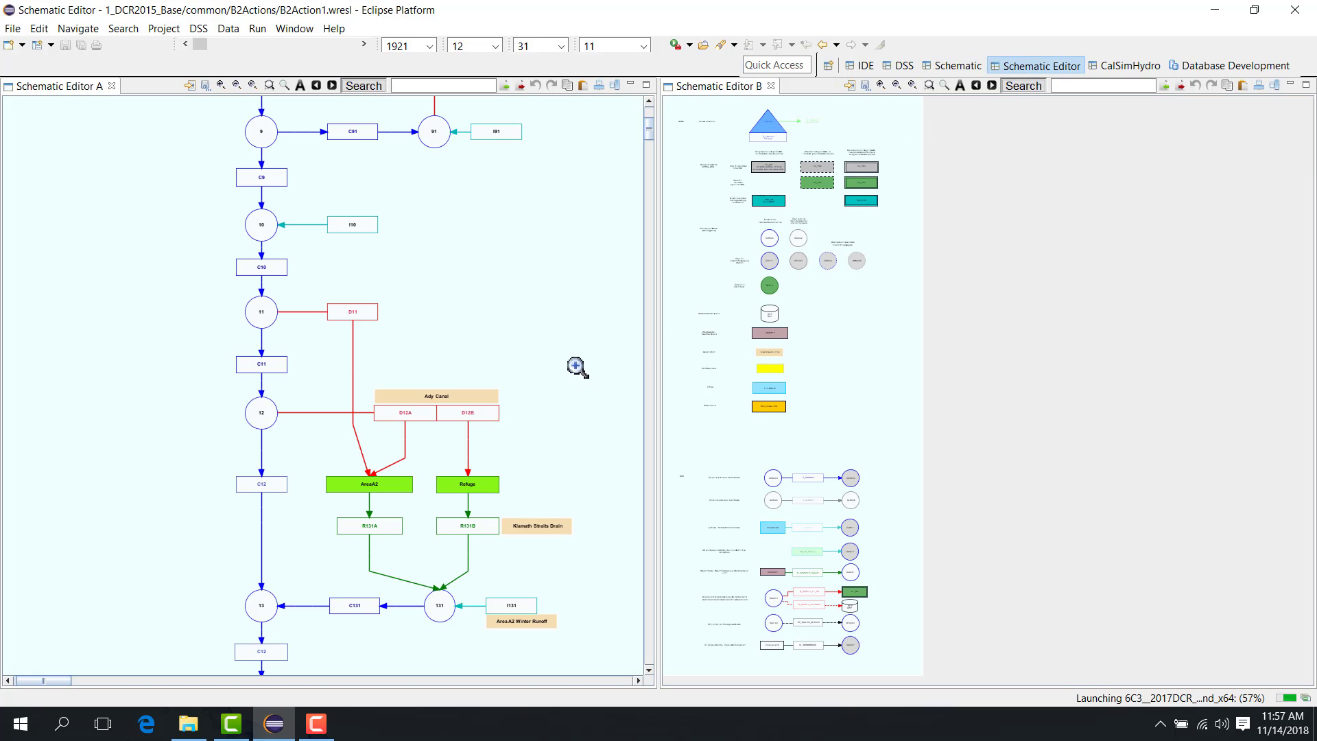Expand the back navigation history dropdown arrow
This screenshot has height=741, width=1317.
tap(836, 45)
